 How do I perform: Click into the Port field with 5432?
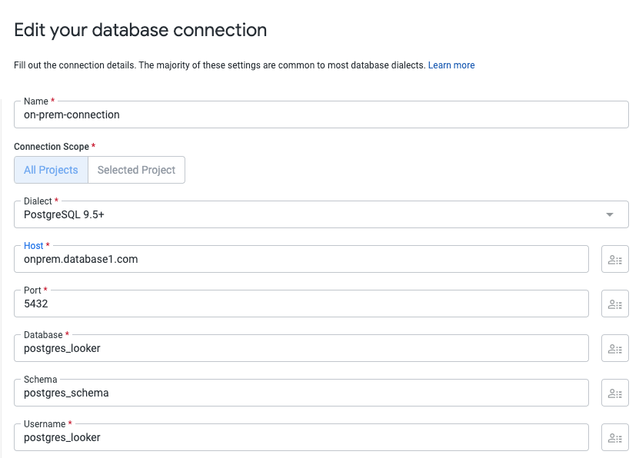click(x=300, y=304)
